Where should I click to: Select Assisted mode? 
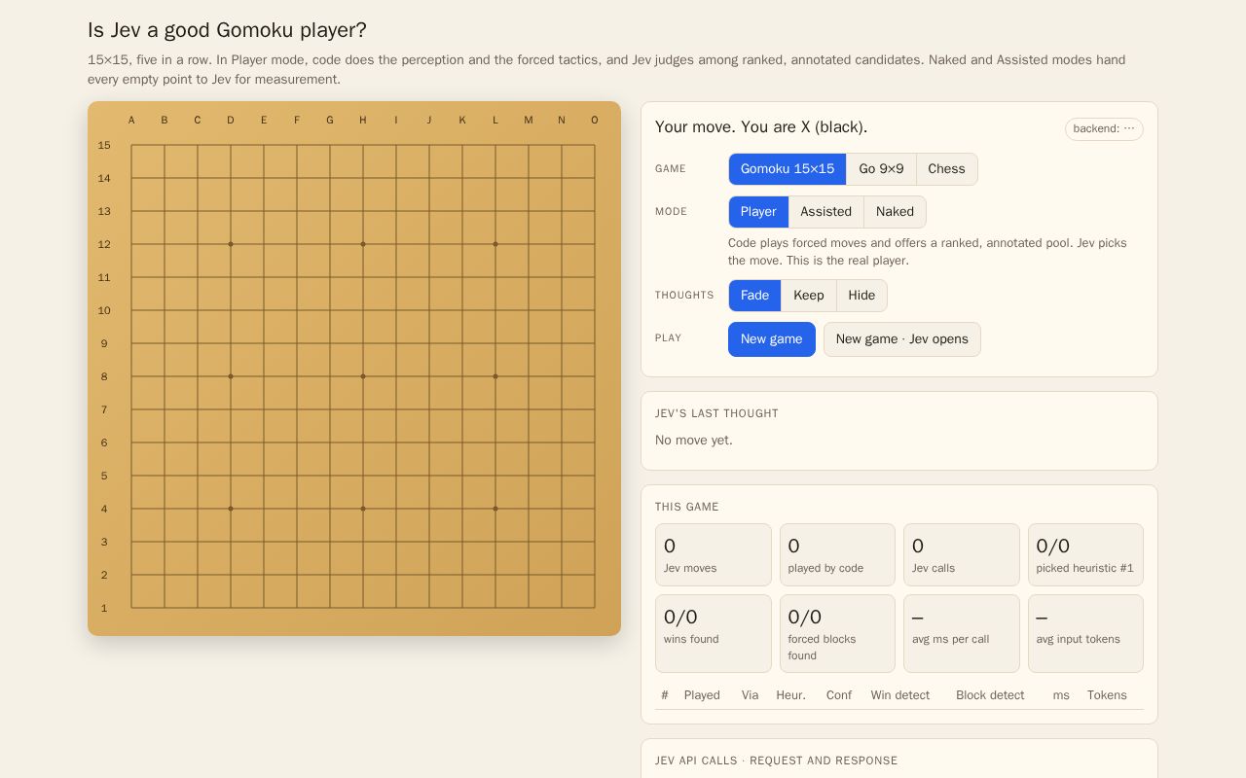[825, 212]
